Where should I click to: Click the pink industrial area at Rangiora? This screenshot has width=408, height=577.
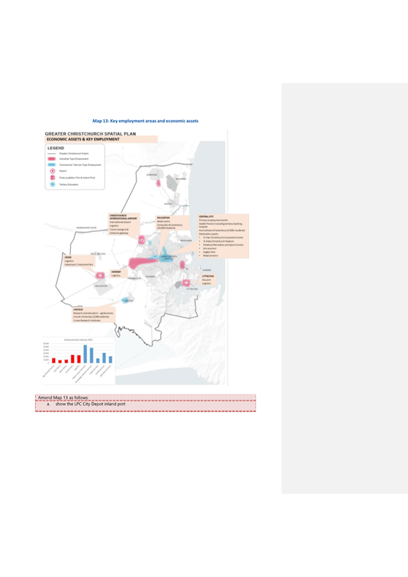pyautogui.click(x=158, y=183)
